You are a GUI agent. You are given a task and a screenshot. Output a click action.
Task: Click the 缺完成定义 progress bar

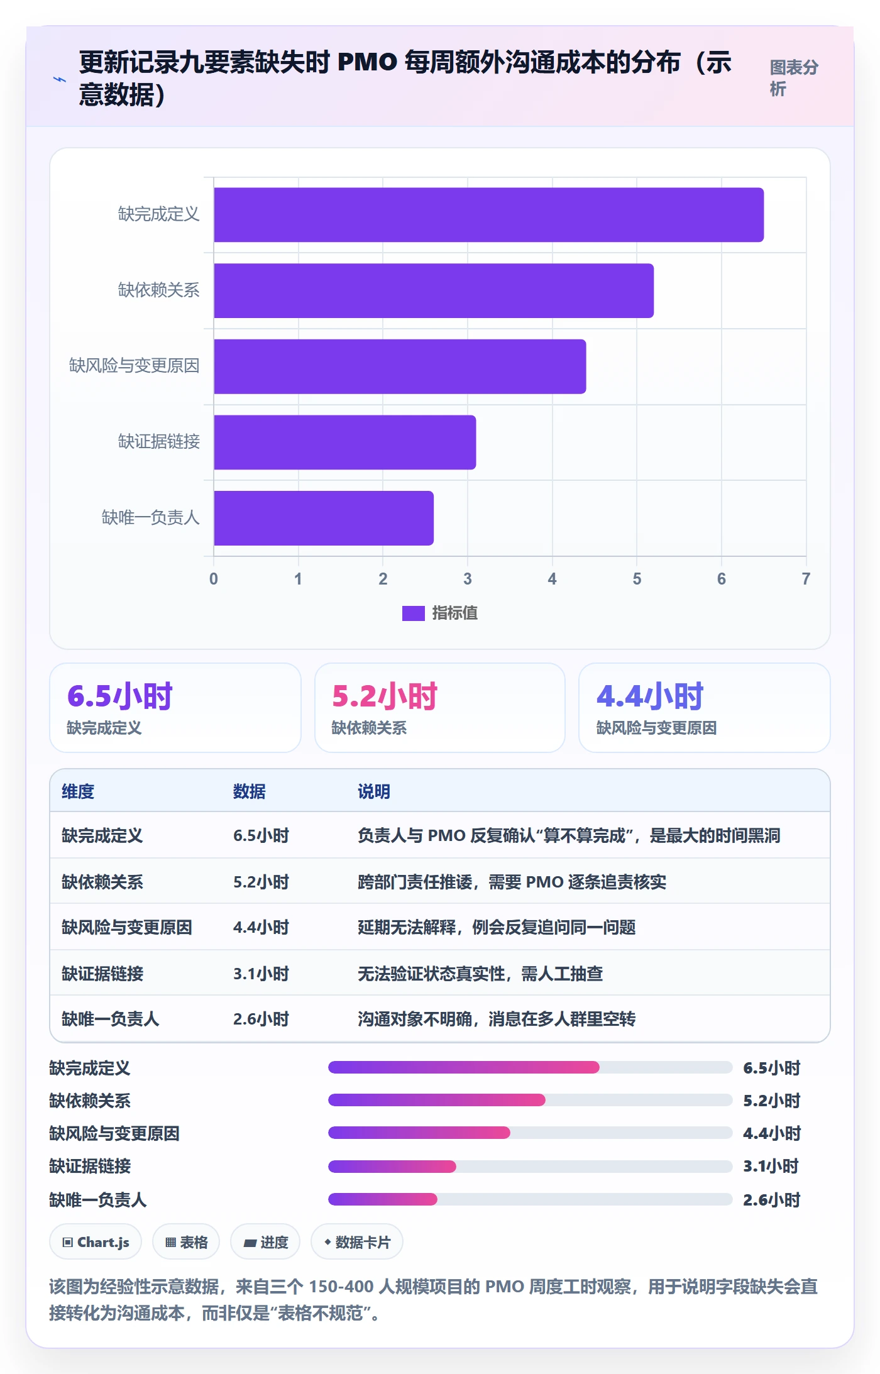(530, 1067)
